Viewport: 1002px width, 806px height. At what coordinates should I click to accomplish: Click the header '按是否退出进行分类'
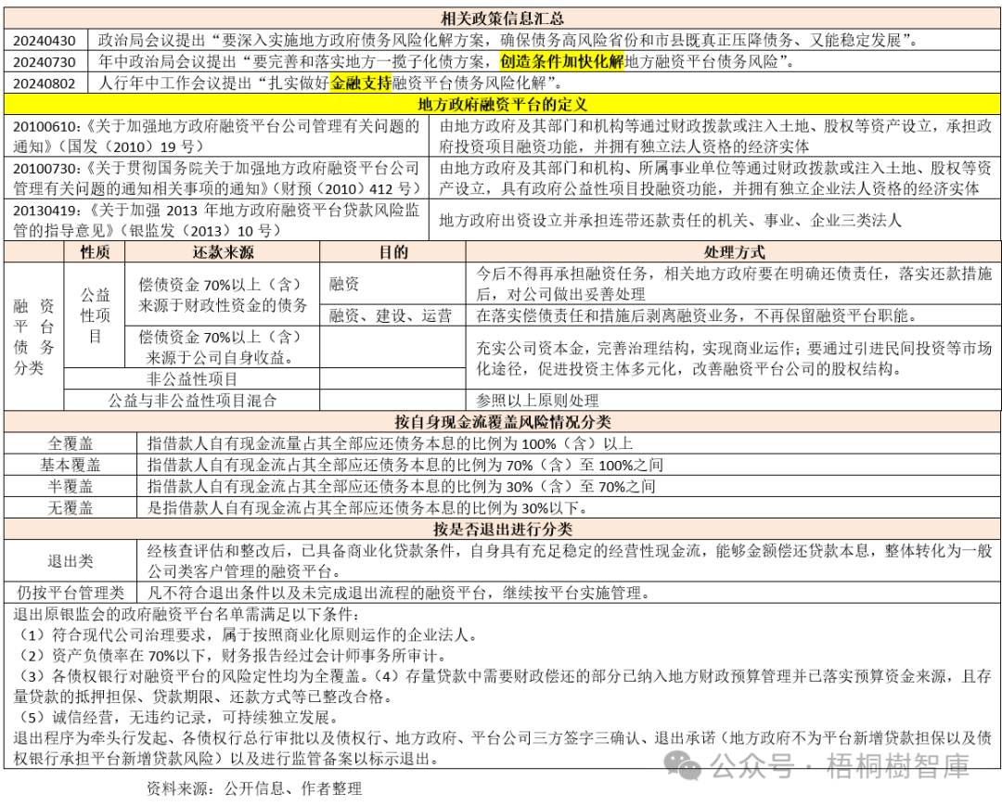click(502, 530)
